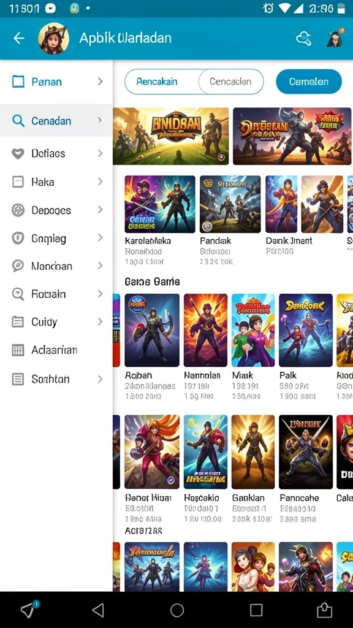353x628 pixels.
Task: Open the Palk game thumbnail
Action: (306, 330)
